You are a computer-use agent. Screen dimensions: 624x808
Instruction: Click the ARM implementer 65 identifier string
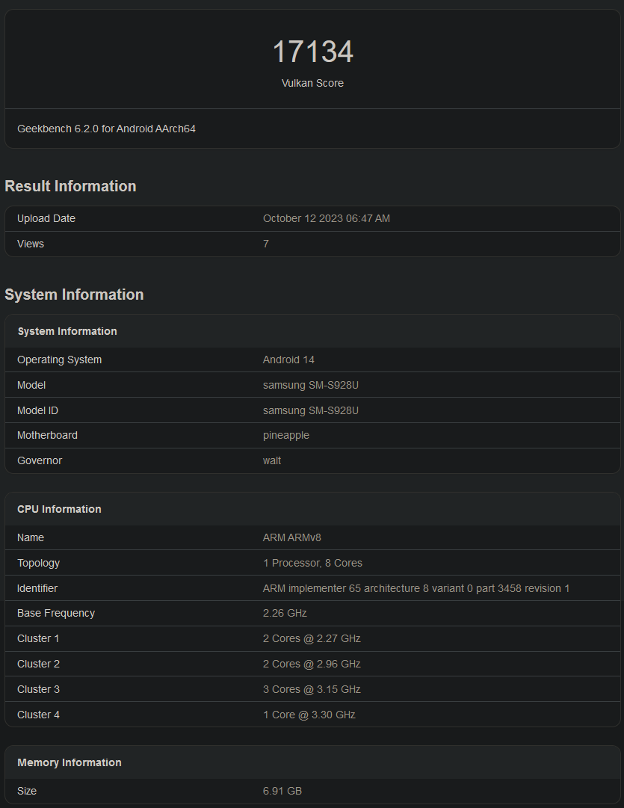click(416, 588)
